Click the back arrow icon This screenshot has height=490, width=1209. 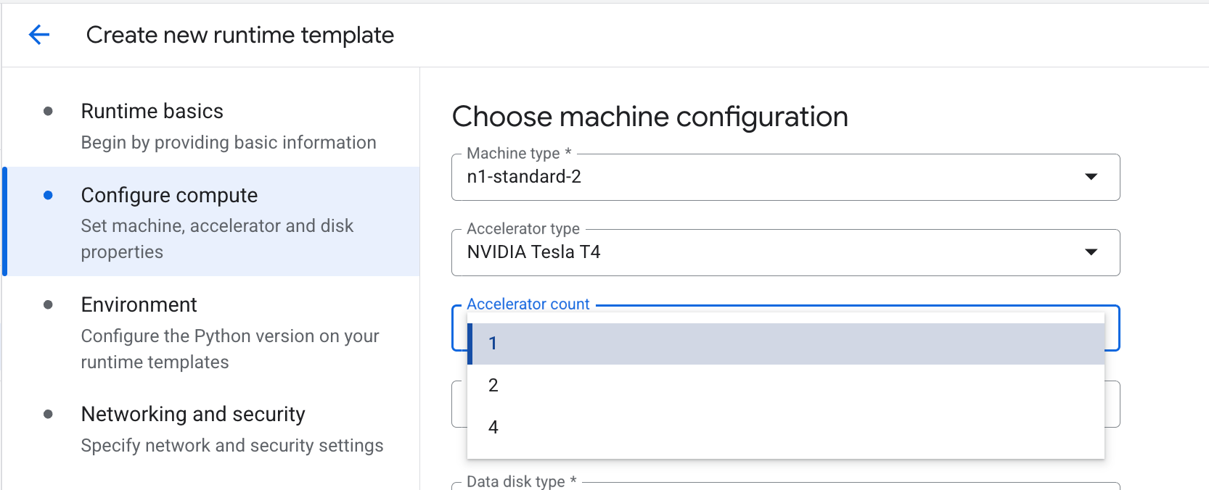point(39,35)
